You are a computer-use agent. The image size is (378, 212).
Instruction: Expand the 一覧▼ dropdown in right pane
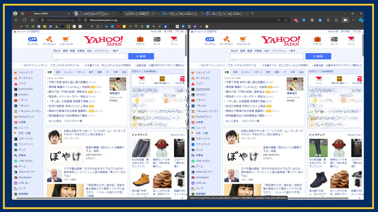pos(292,51)
